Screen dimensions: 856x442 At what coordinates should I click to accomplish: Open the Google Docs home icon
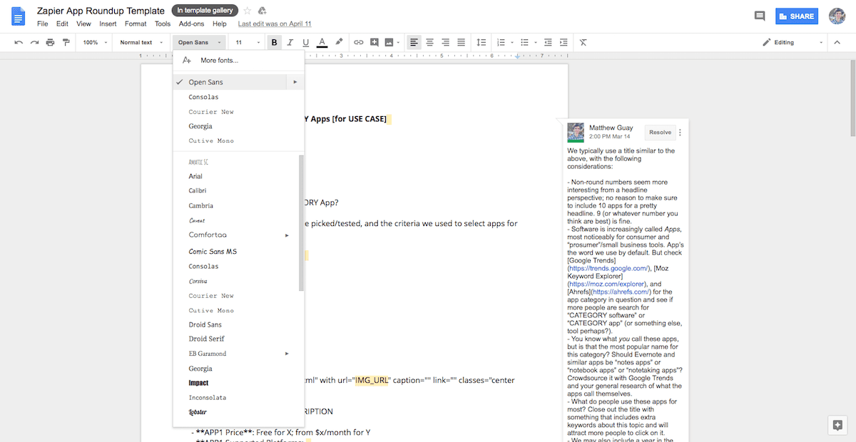pyautogui.click(x=19, y=16)
